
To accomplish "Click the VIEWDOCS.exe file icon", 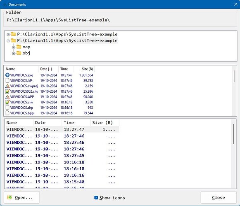I will [x=7, y=75].
